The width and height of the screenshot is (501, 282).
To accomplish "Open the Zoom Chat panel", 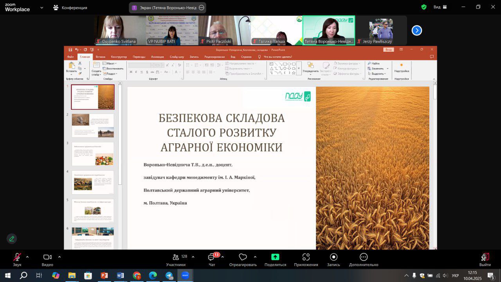I will click(x=212, y=257).
